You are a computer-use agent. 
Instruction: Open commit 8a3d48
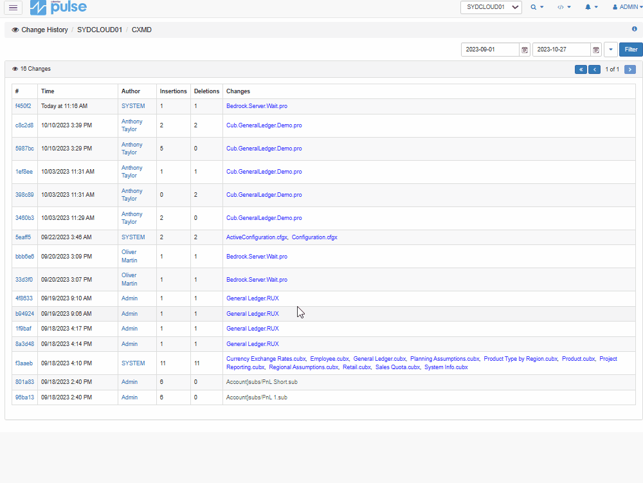pyautogui.click(x=24, y=344)
